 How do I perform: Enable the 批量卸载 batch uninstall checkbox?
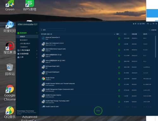coord(149,30)
